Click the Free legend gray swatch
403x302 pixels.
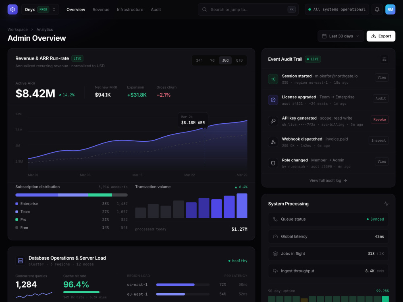tap(17, 228)
